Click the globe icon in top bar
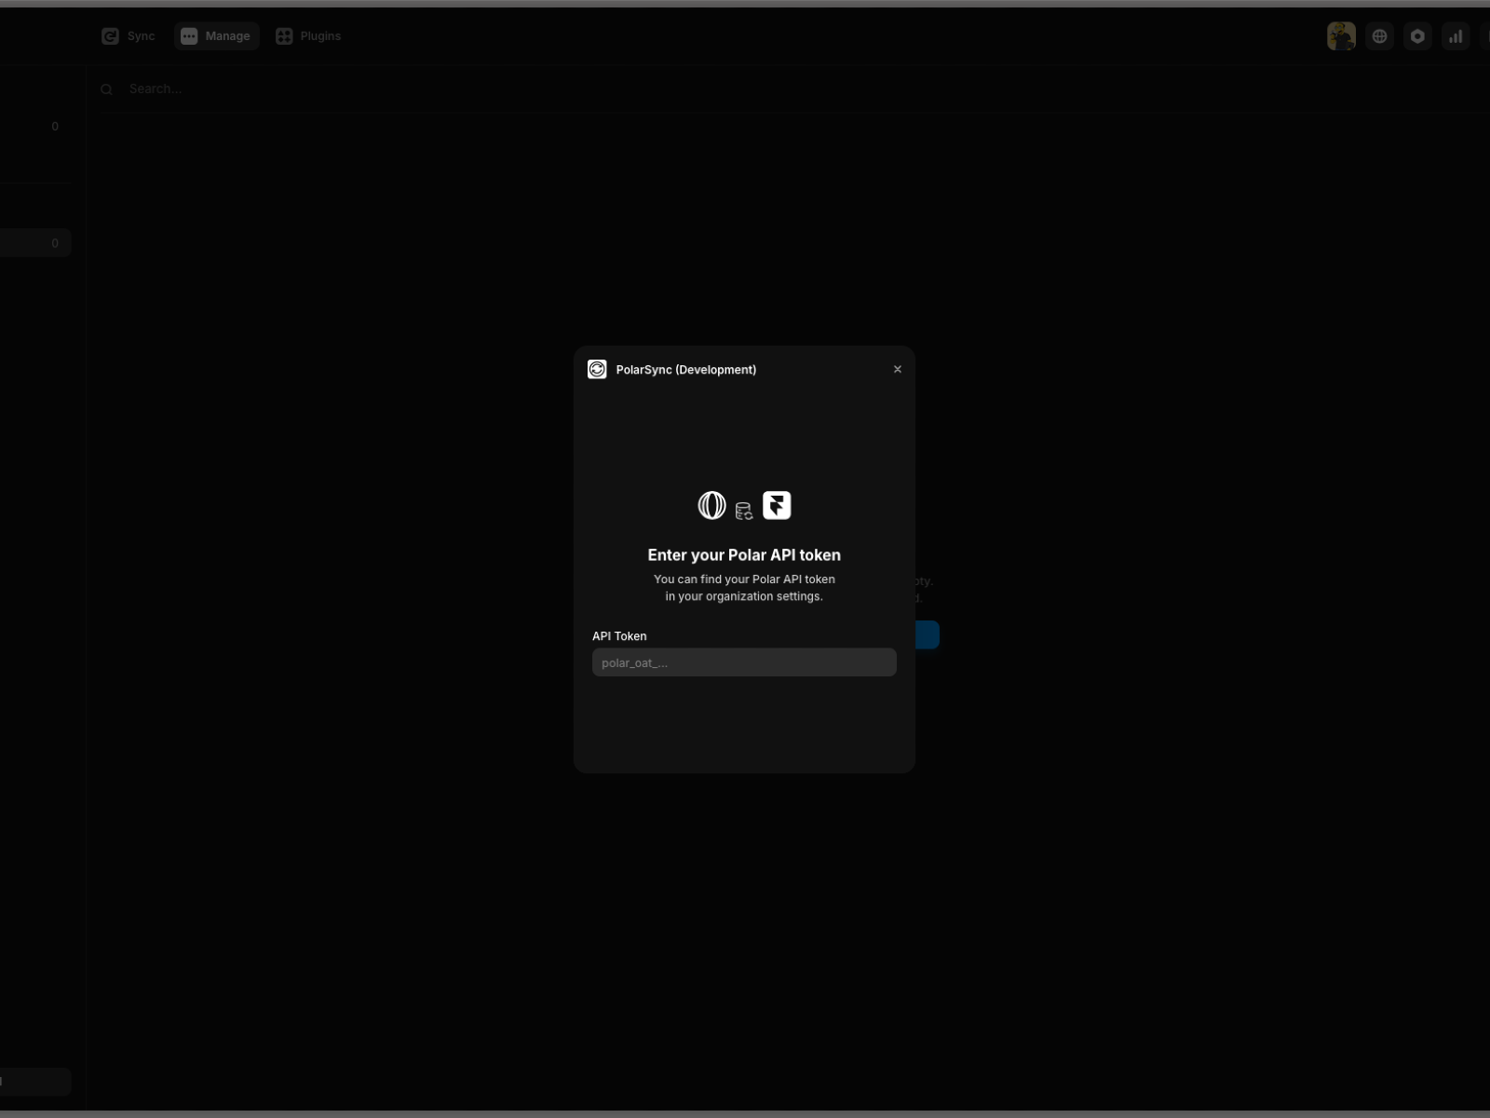Image resolution: width=1490 pixels, height=1118 pixels. tap(1379, 36)
